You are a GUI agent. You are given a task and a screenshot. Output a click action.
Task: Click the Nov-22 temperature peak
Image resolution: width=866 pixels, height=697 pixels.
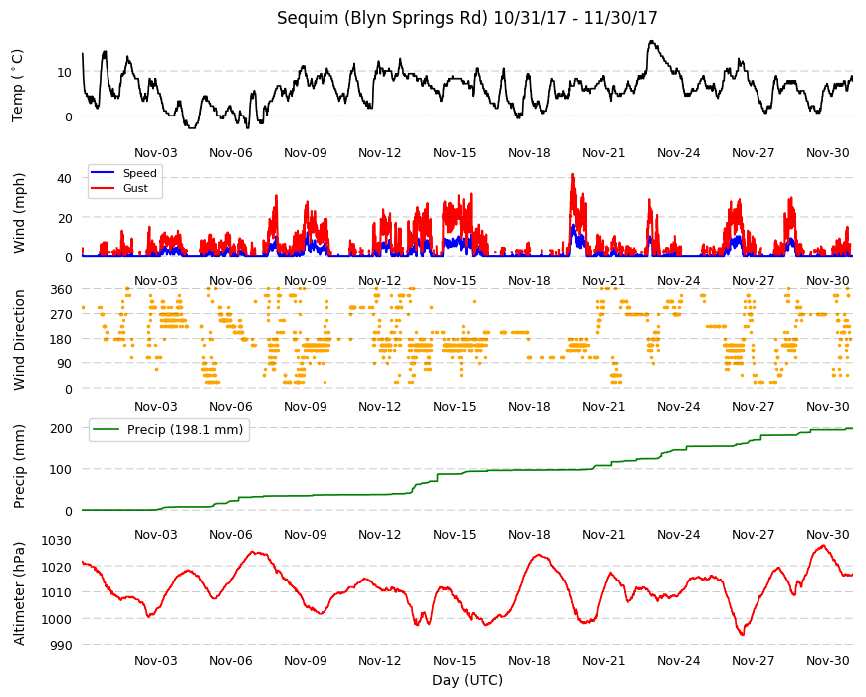(652, 42)
